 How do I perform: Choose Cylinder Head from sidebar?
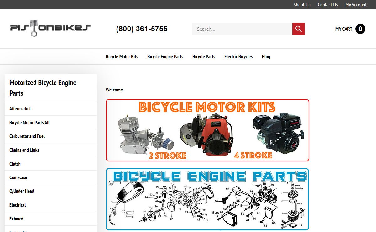(50, 191)
